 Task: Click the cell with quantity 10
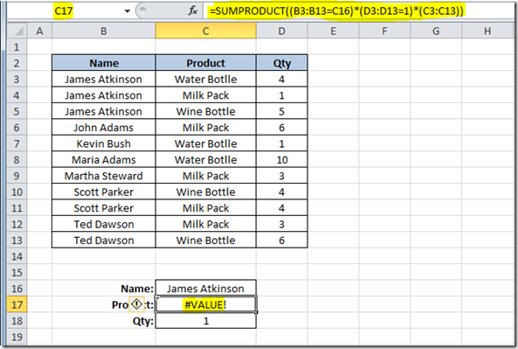click(282, 160)
